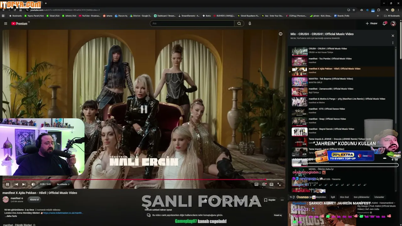Screen dimensions: 402x226
Task: Close the Mix playlist panel
Action: 393,36
